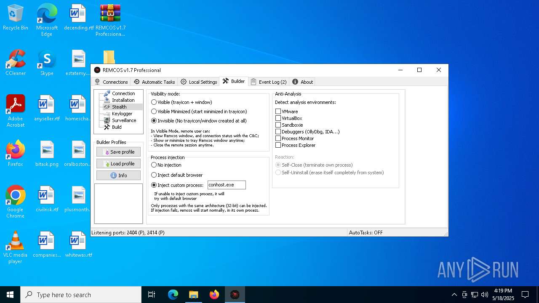Click the REMCOS title bar app icon

pyautogui.click(x=97, y=70)
